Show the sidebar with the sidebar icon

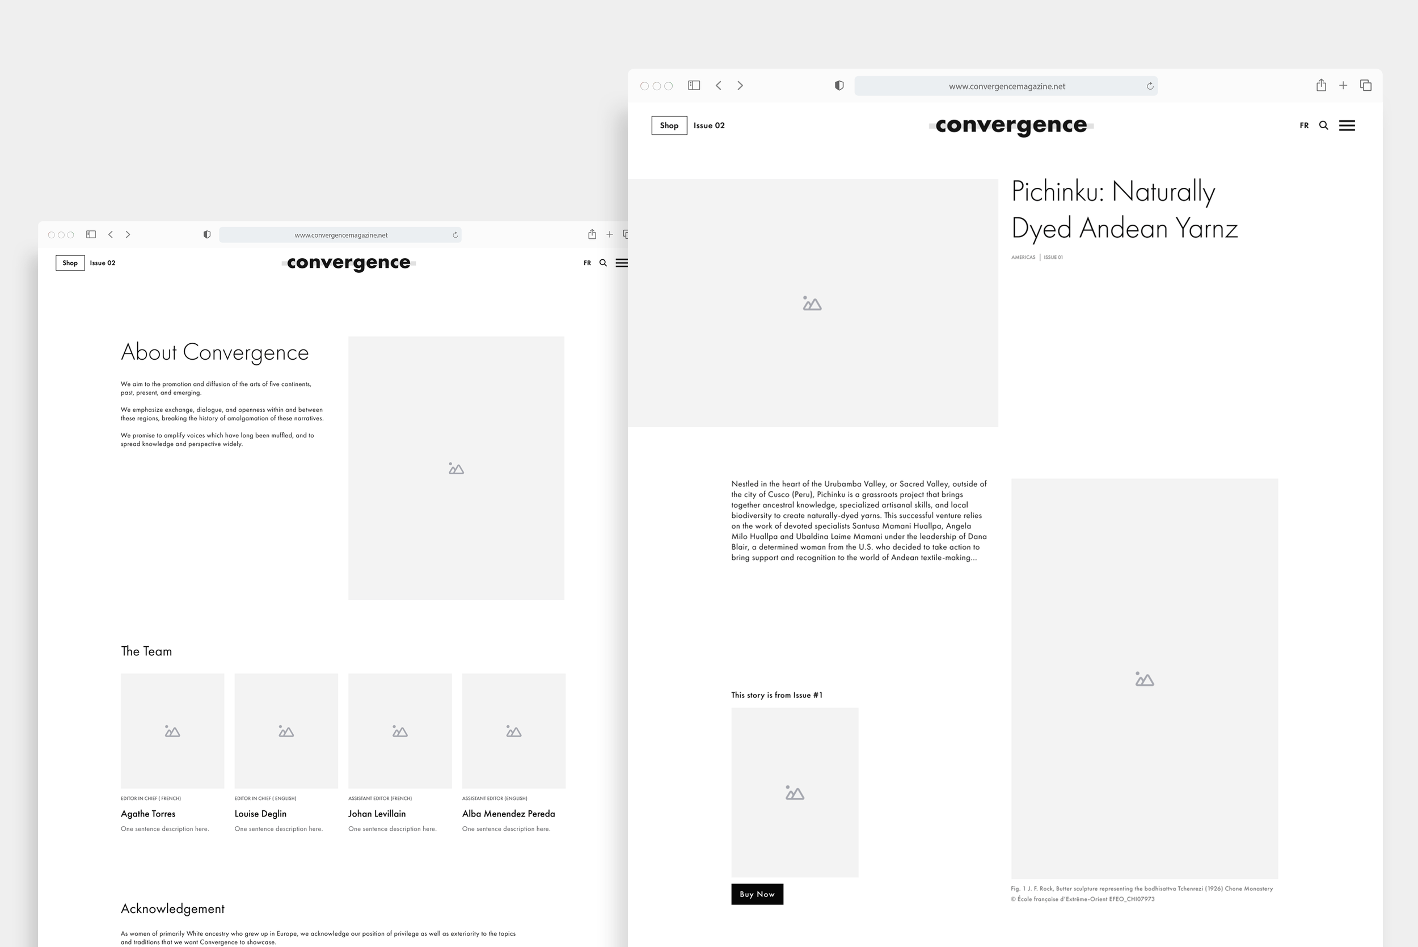pyautogui.click(x=694, y=85)
